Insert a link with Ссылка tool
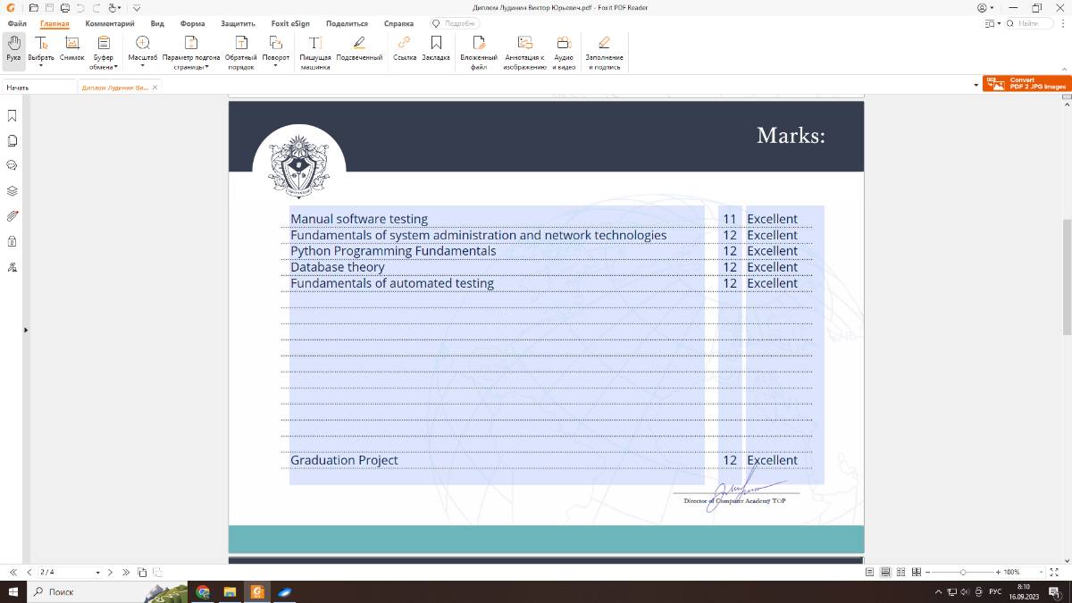This screenshot has width=1072, height=603. [405, 49]
